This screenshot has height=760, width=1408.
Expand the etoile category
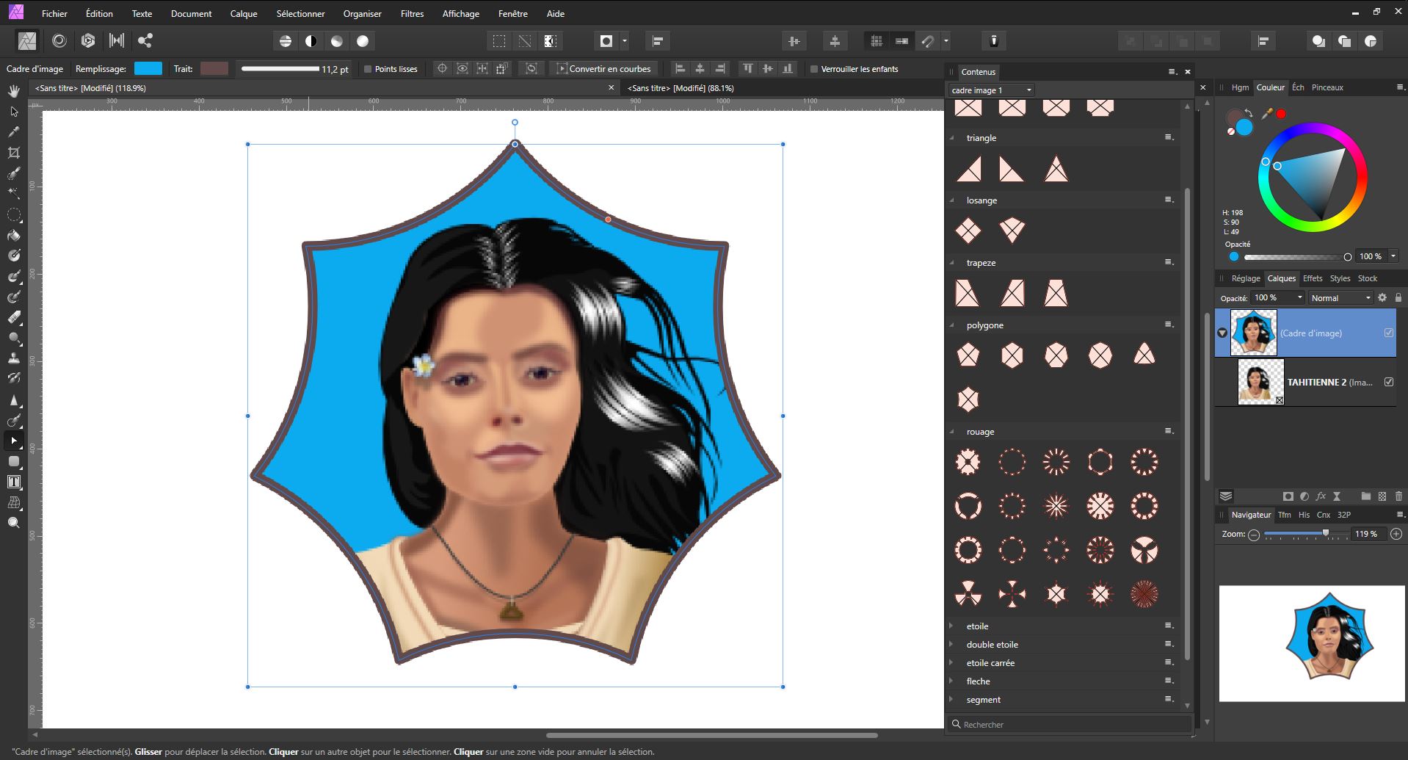coord(951,626)
